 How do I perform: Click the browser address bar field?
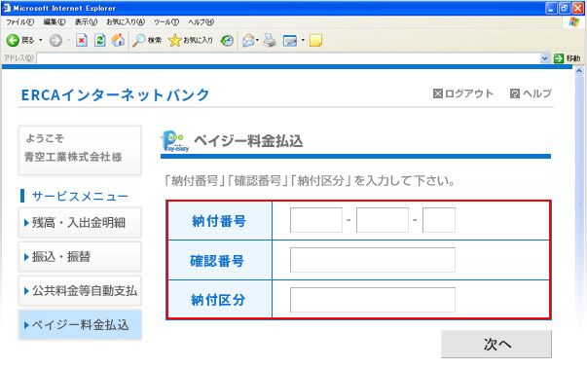click(x=288, y=58)
